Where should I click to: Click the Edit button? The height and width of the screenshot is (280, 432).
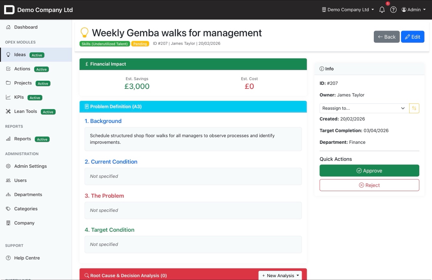(412, 37)
